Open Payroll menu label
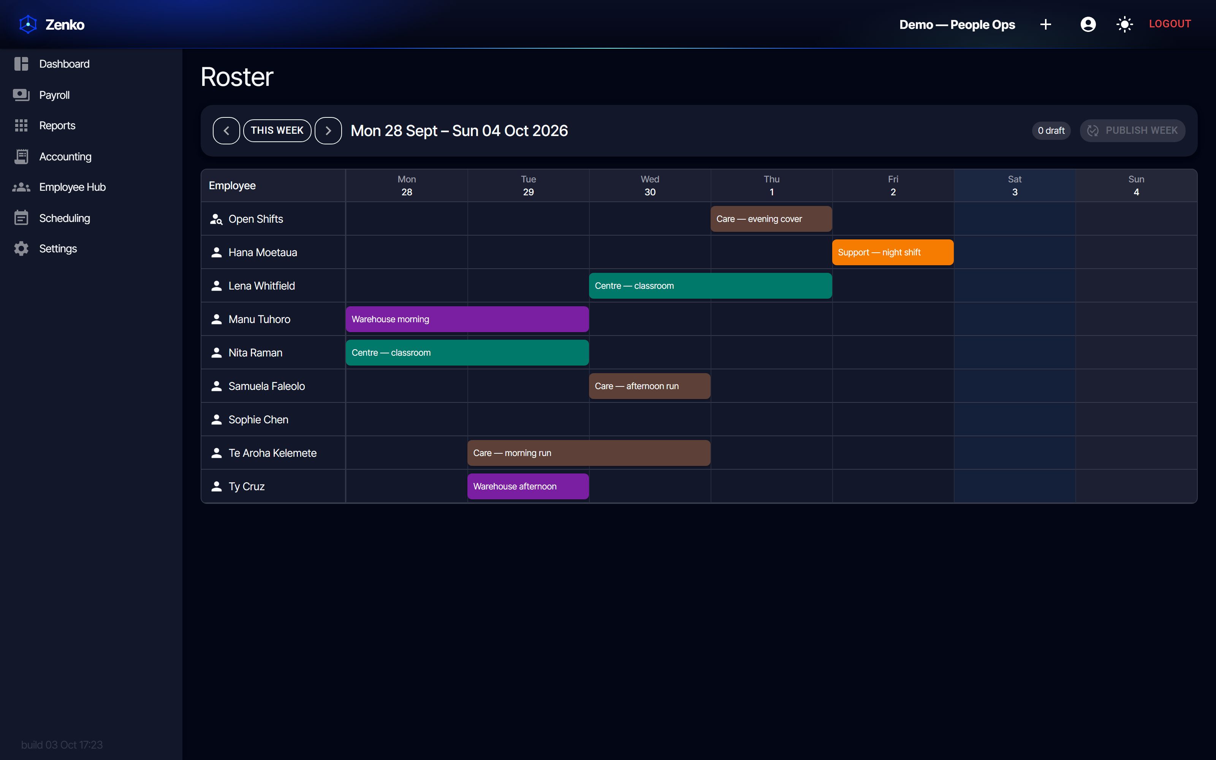Viewport: 1216px width, 760px height. pyautogui.click(x=54, y=95)
